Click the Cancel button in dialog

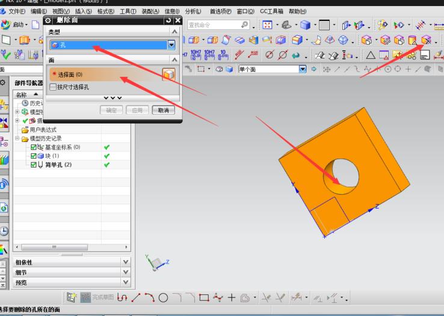click(163, 111)
